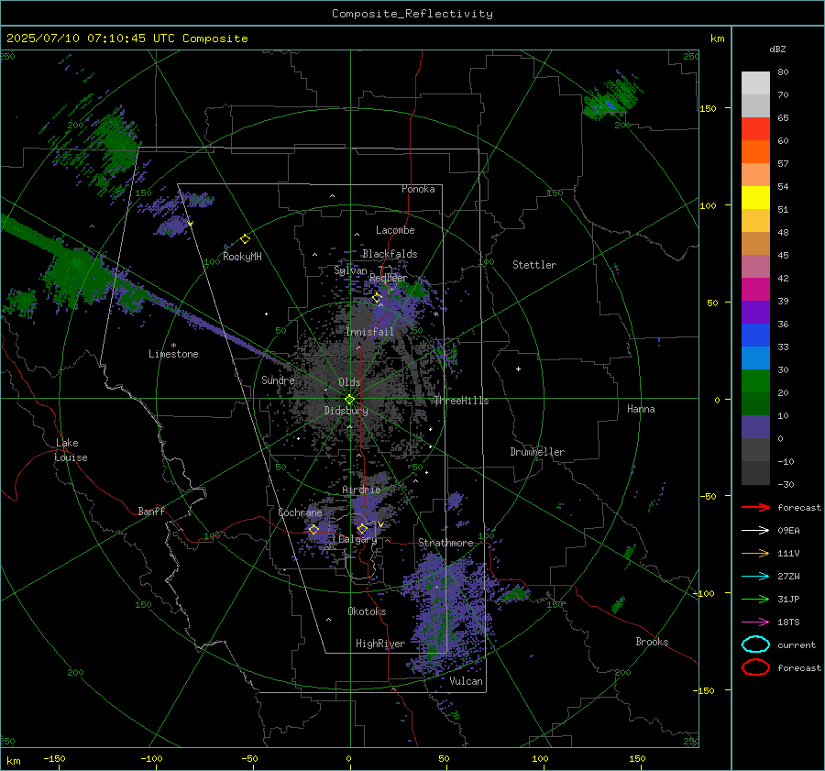Click the Blackfalds city label
Viewport: 825px width, 771px height.
(390, 254)
